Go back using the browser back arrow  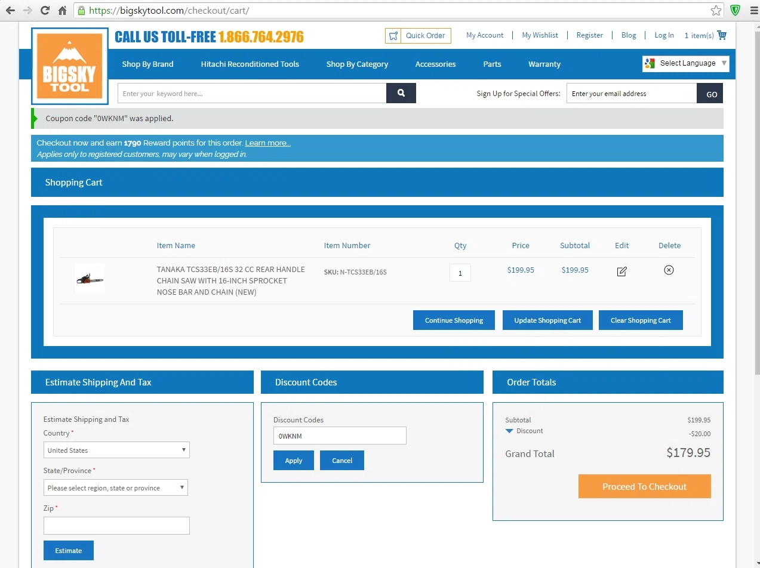pos(10,11)
